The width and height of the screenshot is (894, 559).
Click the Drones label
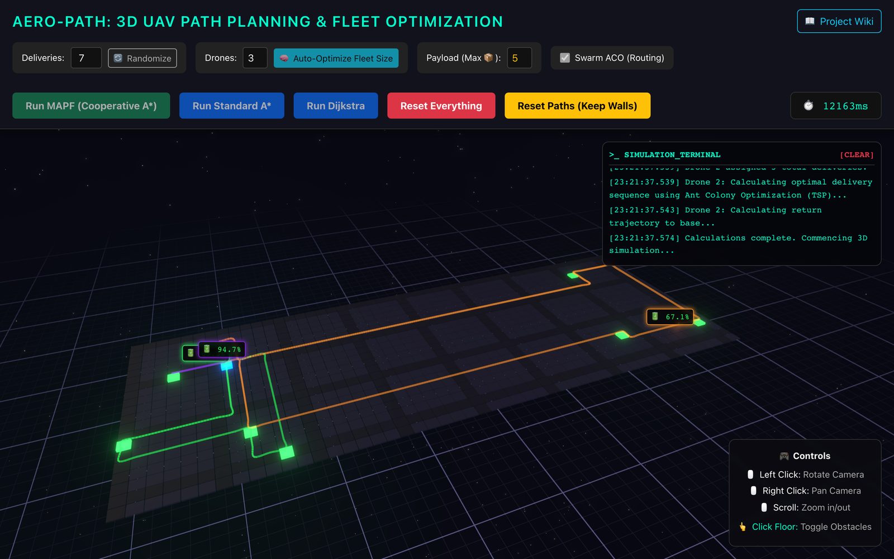(221, 58)
